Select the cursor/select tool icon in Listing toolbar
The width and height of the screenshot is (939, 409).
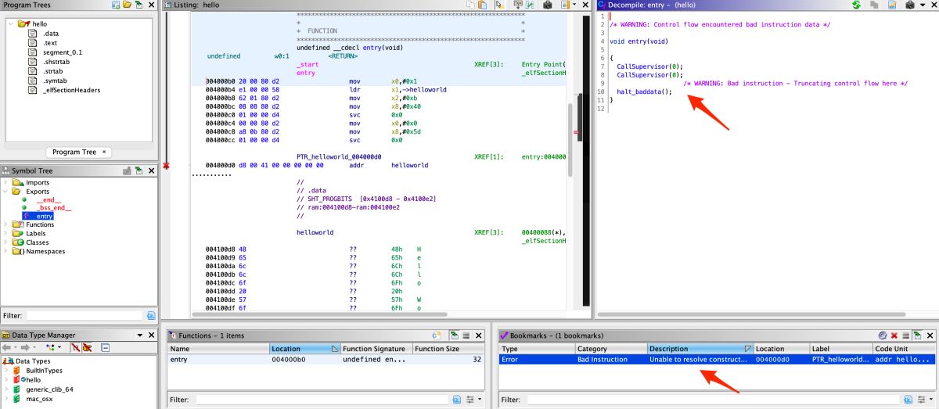(x=502, y=5)
